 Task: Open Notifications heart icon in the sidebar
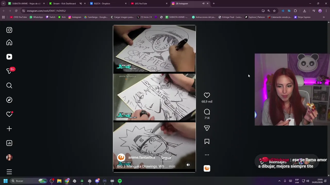[x=9, y=114]
